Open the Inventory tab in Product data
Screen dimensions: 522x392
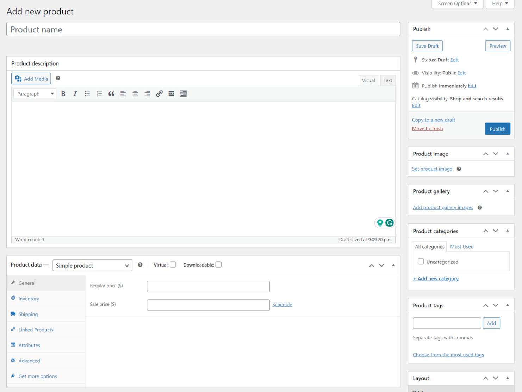pos(29,299)
